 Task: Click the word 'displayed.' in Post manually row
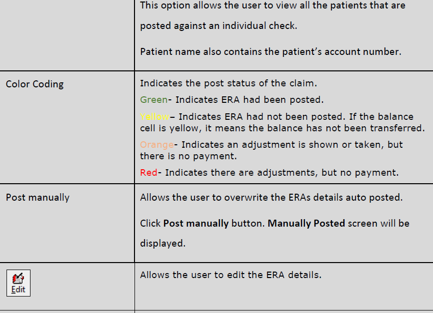162,244
